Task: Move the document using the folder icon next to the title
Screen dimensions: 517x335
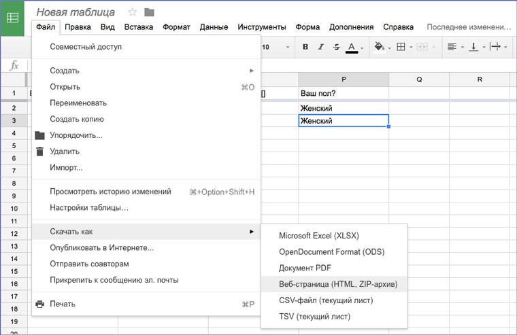Action: click(x=150, y=12)
